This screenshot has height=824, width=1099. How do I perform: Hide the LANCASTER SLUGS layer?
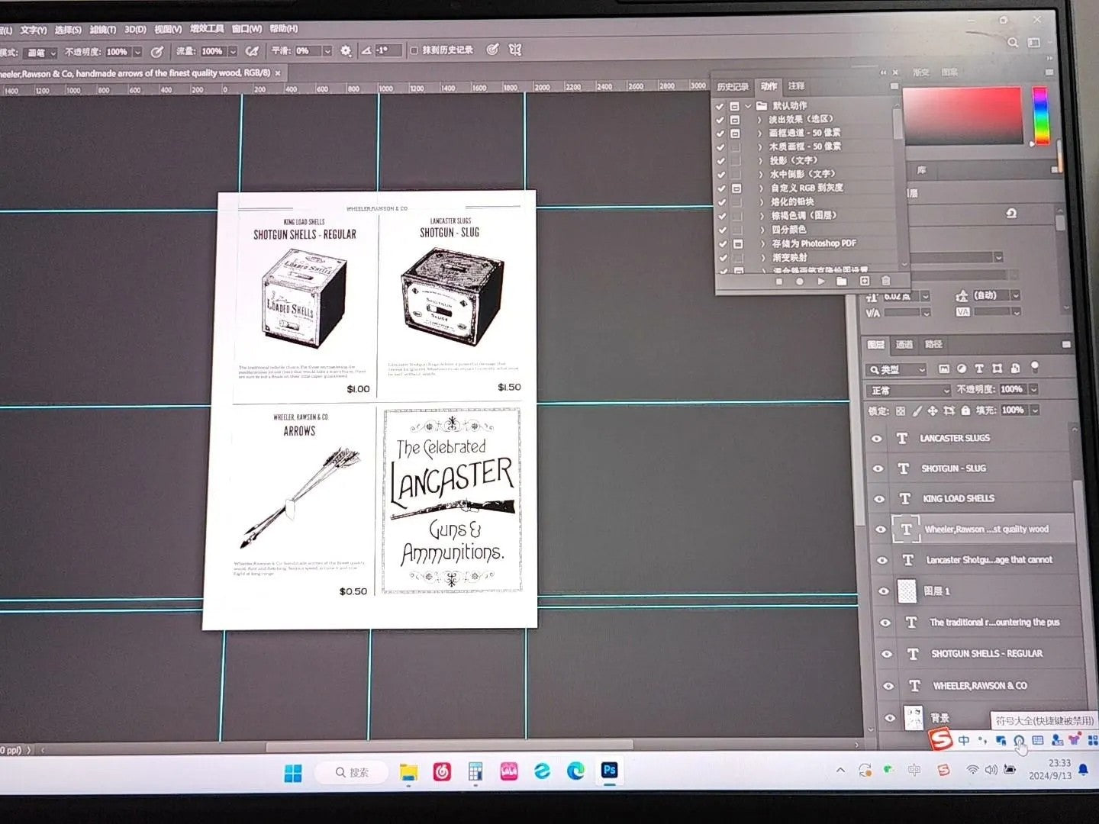(876, 439)
